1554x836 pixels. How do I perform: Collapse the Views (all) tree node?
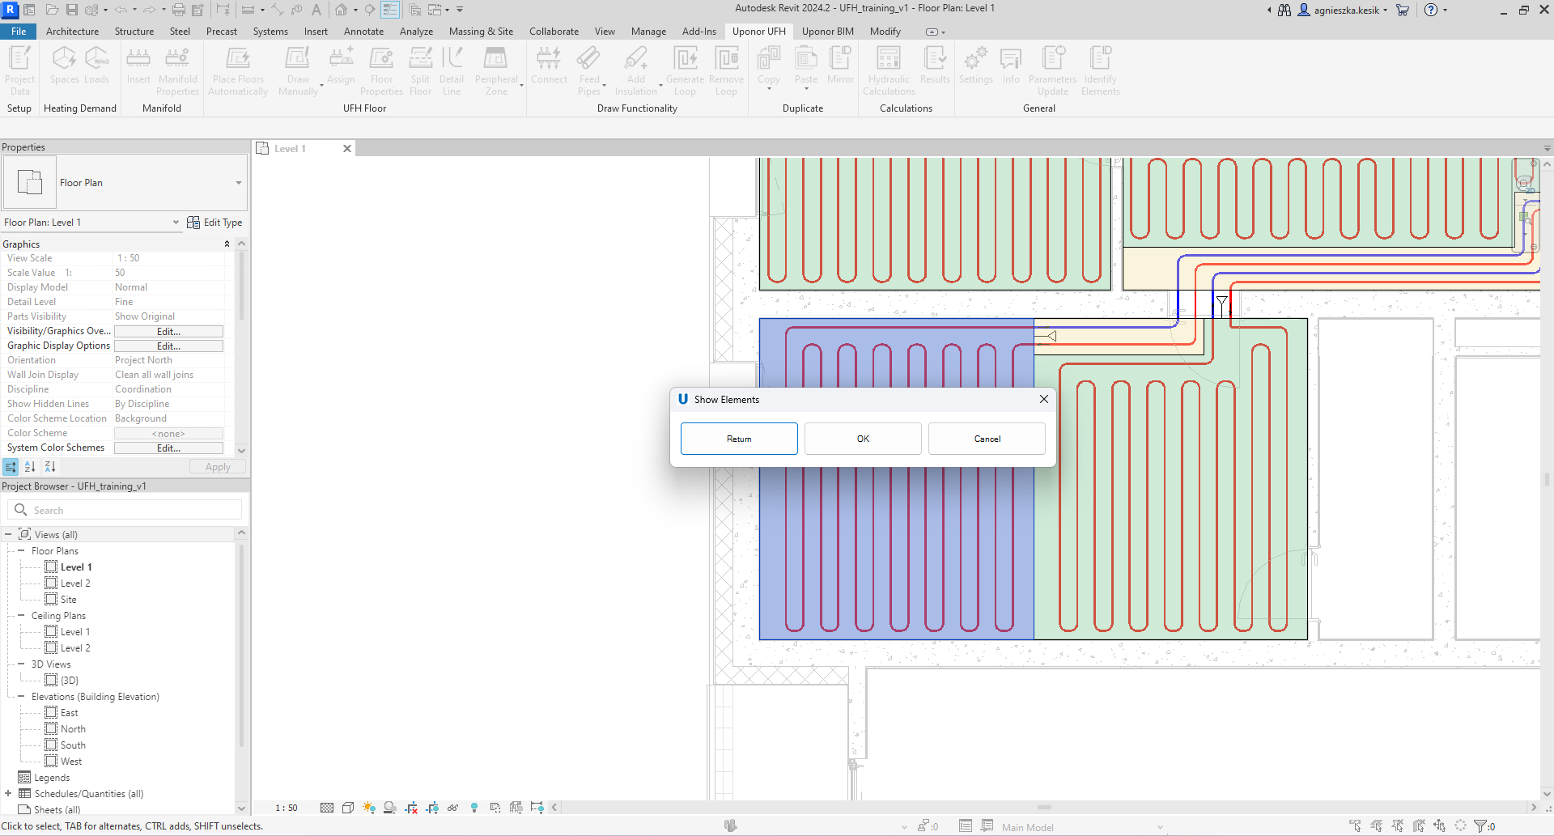pos(8,534)
